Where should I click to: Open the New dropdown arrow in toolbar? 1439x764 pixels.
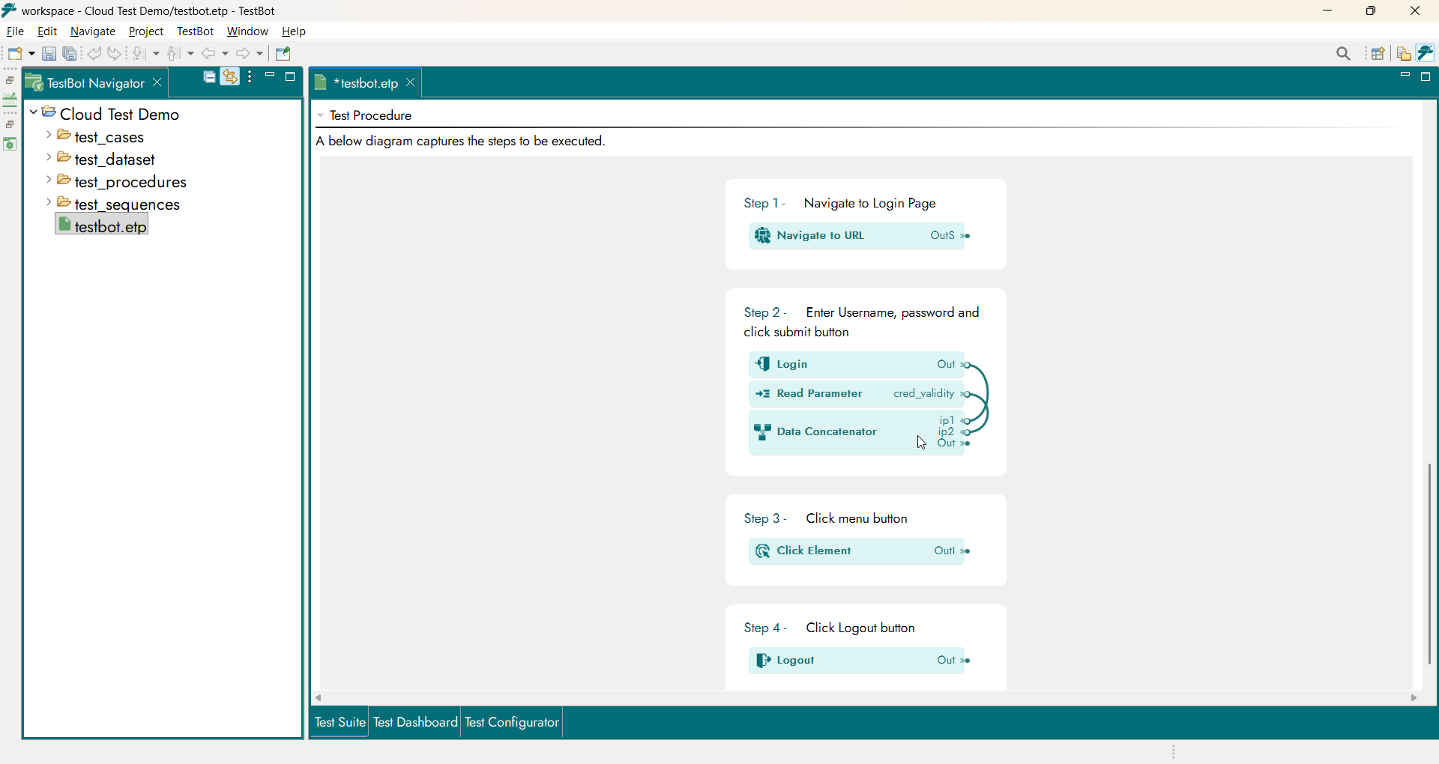click(x=31, y=54)
